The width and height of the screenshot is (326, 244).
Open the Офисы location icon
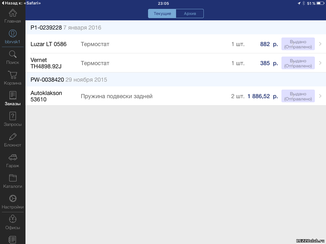pos(13,219)
